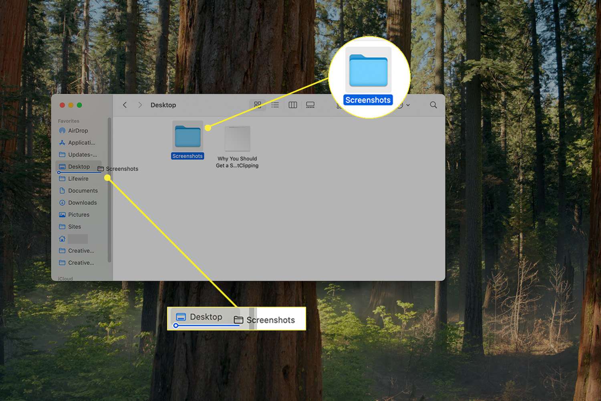
Task: Open Downloads in the sidebar
Action: click(82, 203)
